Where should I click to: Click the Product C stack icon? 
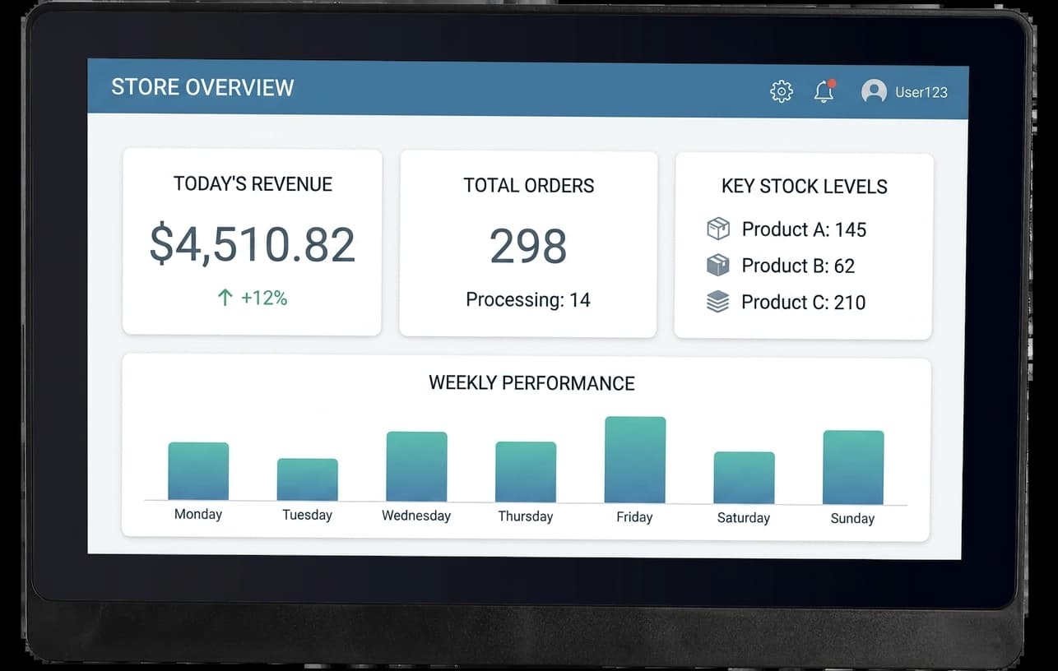click(x=718, y=302)
